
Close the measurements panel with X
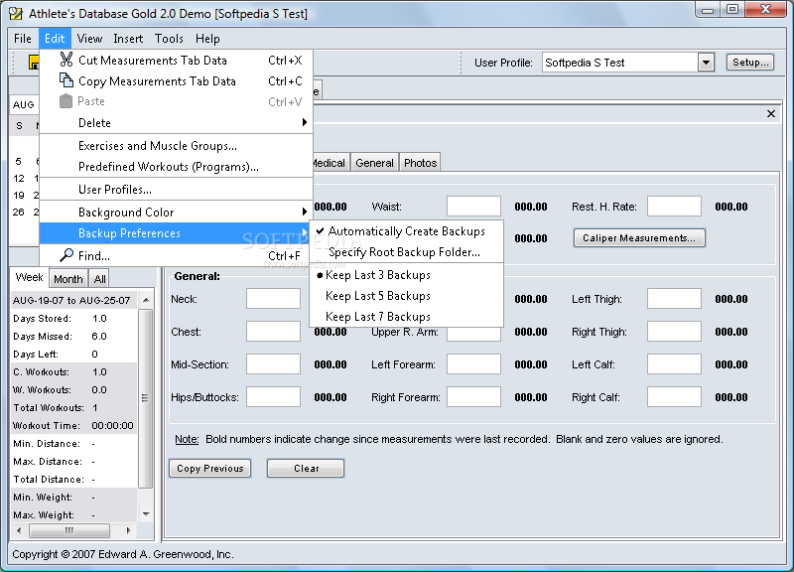(x=771, y=114)
